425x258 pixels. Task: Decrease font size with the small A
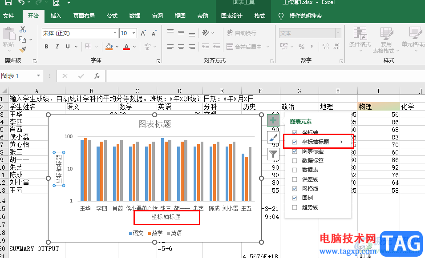(x=154, y=33)
